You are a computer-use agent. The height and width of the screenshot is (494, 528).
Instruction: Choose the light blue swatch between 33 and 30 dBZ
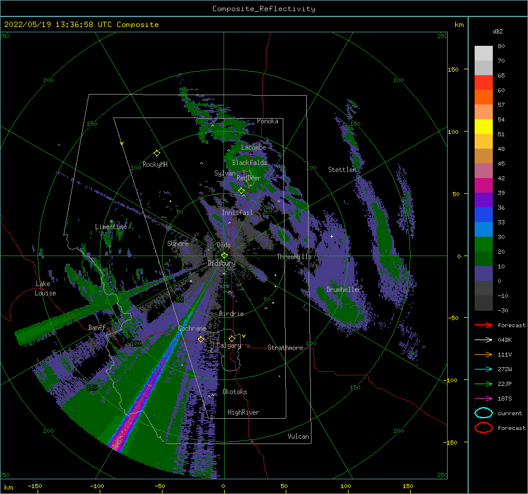tap(483, 229)
